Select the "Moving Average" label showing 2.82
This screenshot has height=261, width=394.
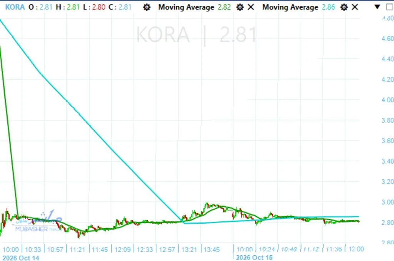(186, 7)
